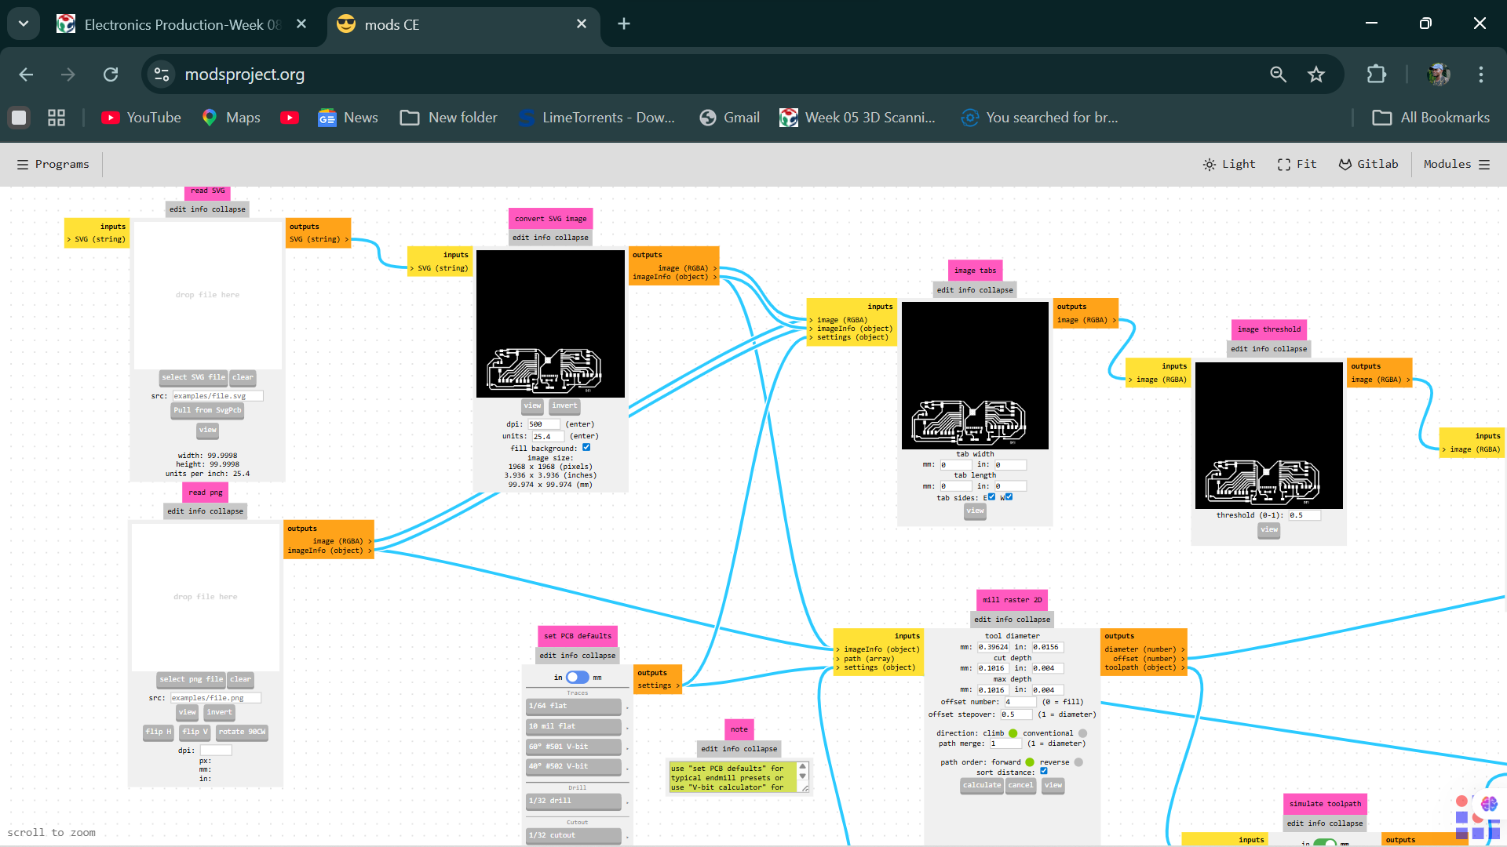Click the zoom magnifier in address bar
Screen dimensions: 1507x847
pyautogui.click(x=1278, y=75)
